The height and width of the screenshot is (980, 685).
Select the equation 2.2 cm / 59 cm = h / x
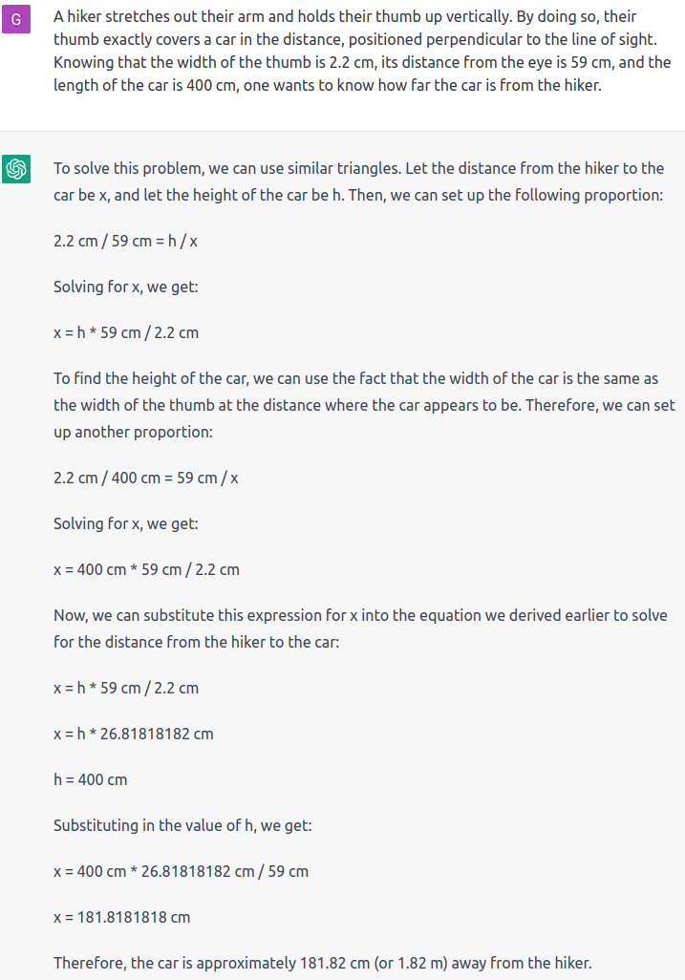coord(125,241)
